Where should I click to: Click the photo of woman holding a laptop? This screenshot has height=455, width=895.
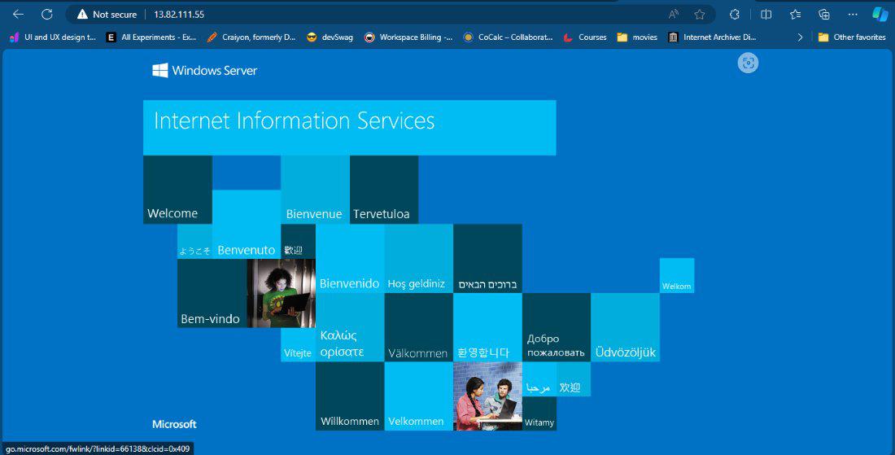coord(281,293)
